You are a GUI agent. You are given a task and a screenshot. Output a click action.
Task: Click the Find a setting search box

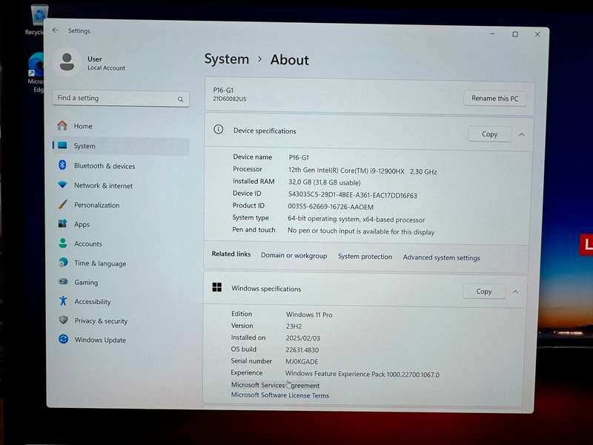tap(121, 99)
